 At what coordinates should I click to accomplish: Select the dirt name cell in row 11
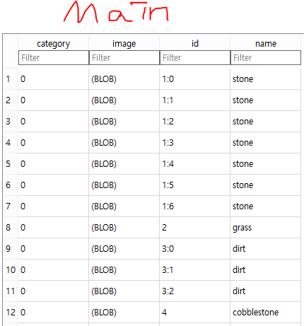click(266, 291)
